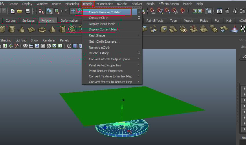Switch to the Fluids shelf tab
246x145 pixels.
point(204,21)
